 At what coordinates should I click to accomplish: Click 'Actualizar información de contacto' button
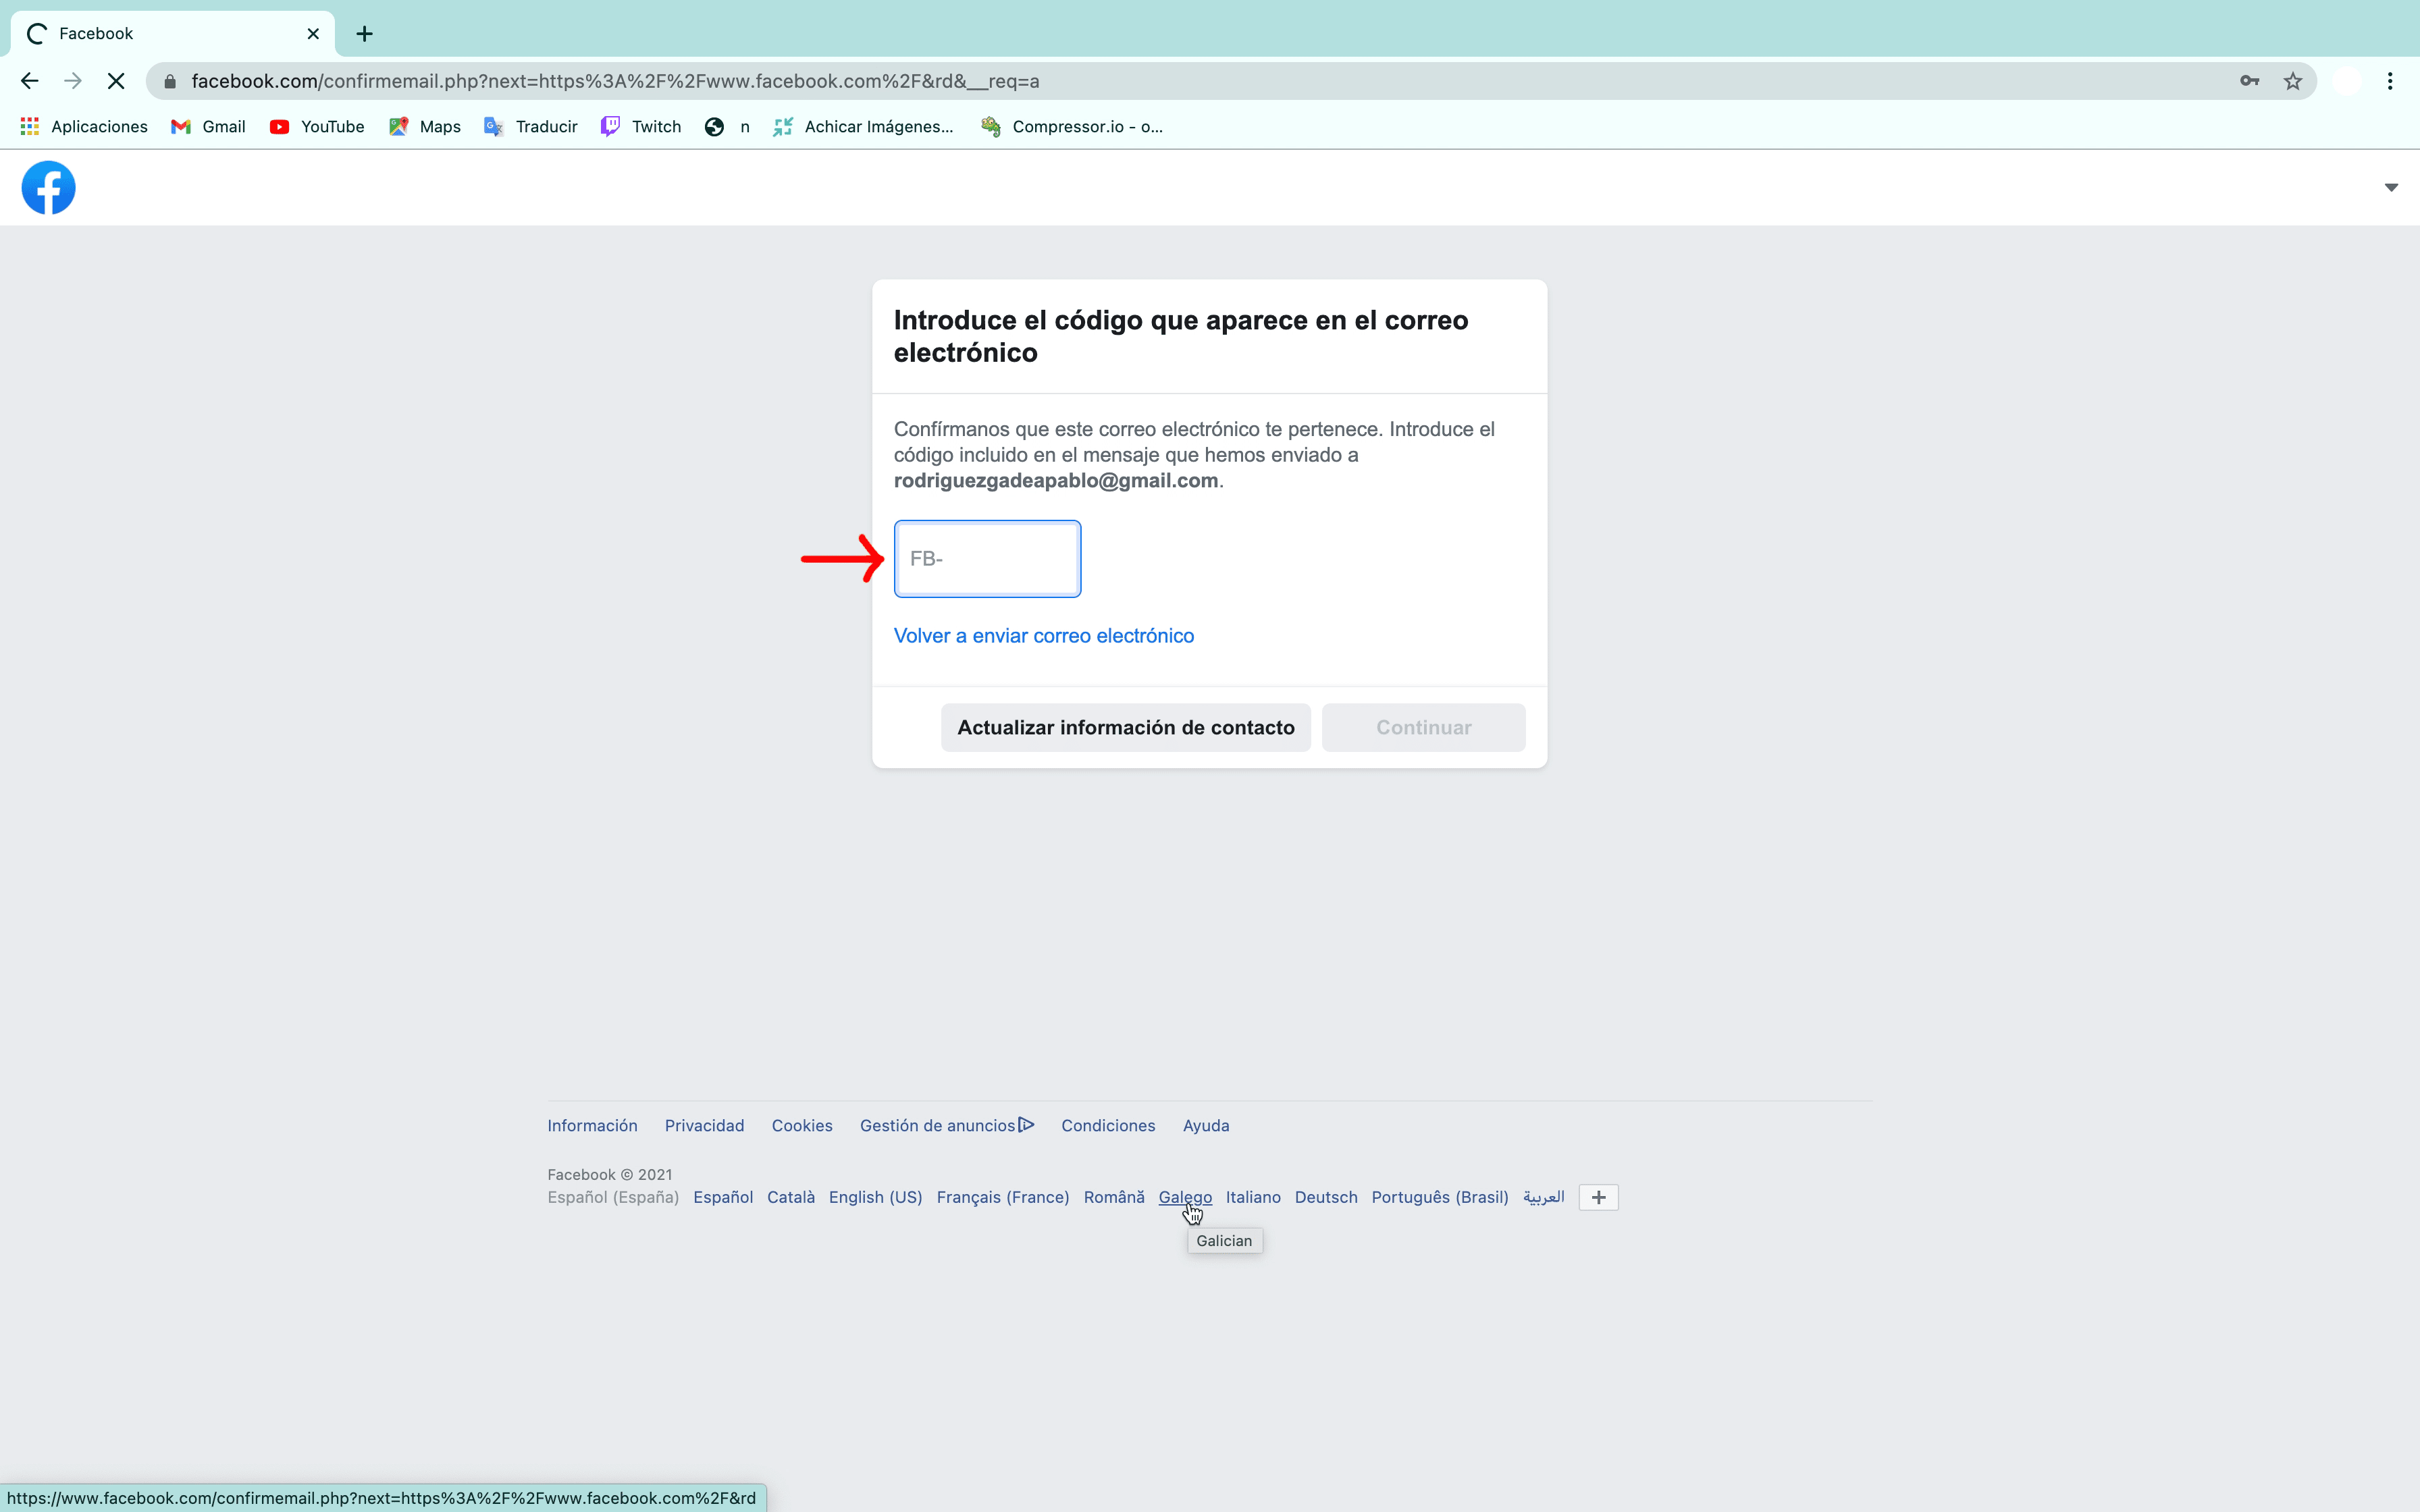(x=1126, y=726)
